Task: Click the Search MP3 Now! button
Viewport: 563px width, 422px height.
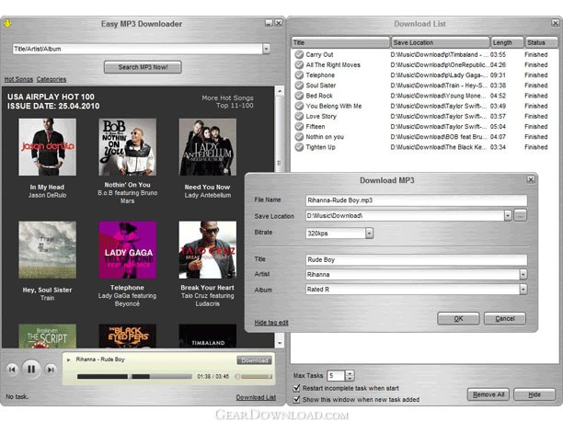Action: (x=143, y=67)
